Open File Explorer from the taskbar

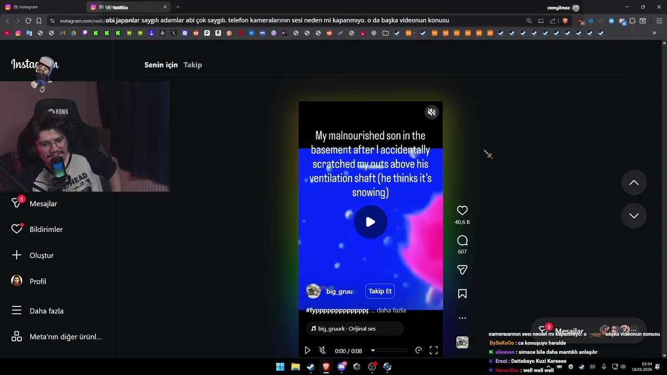click(x=295, y=367)
